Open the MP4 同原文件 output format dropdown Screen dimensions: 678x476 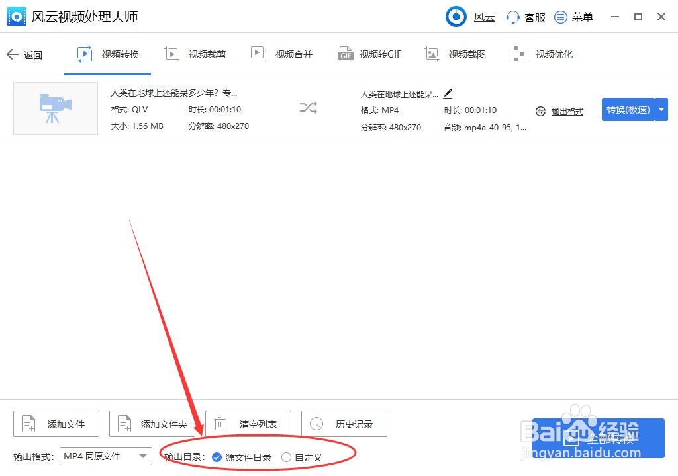tap(106, 456)
